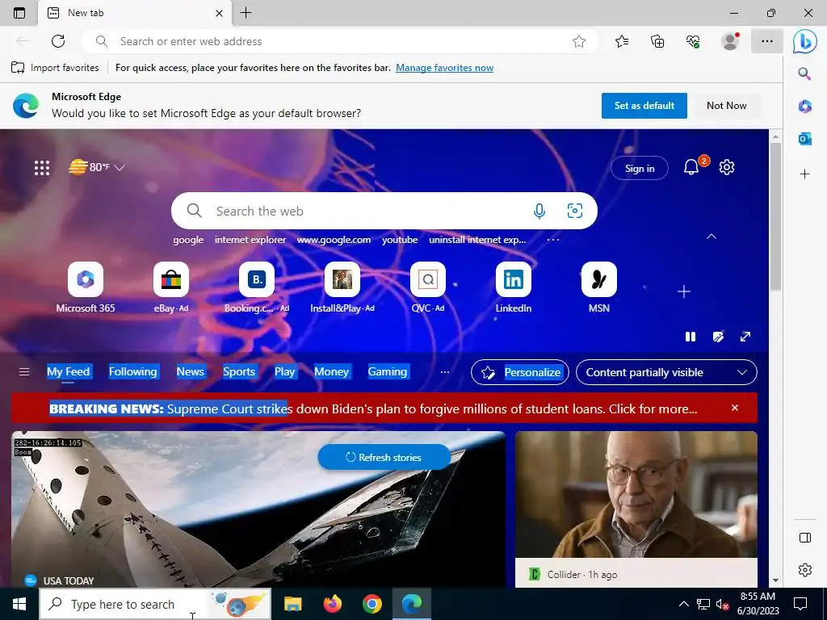This screenshot has height=620, width=827.
Task: Switch to the Play tab
Action: [x=285, y=371]
